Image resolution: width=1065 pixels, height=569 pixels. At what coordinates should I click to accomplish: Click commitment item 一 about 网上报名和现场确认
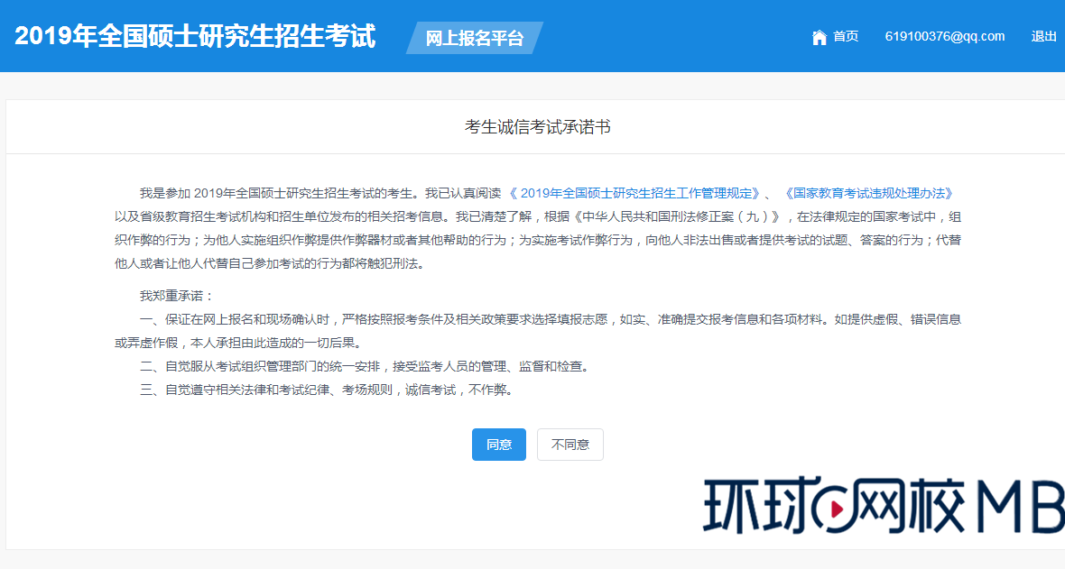pos(451,318)
